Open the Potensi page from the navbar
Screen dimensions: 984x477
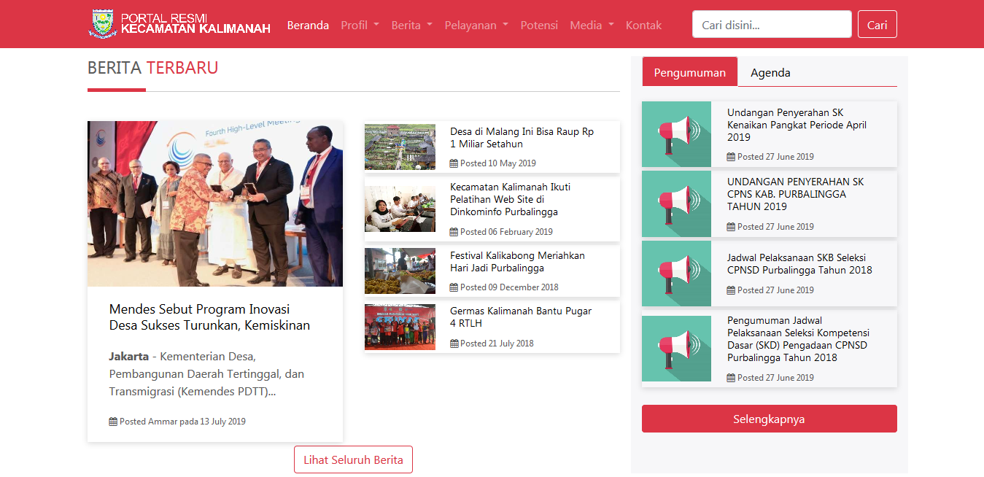coord(539,24)
